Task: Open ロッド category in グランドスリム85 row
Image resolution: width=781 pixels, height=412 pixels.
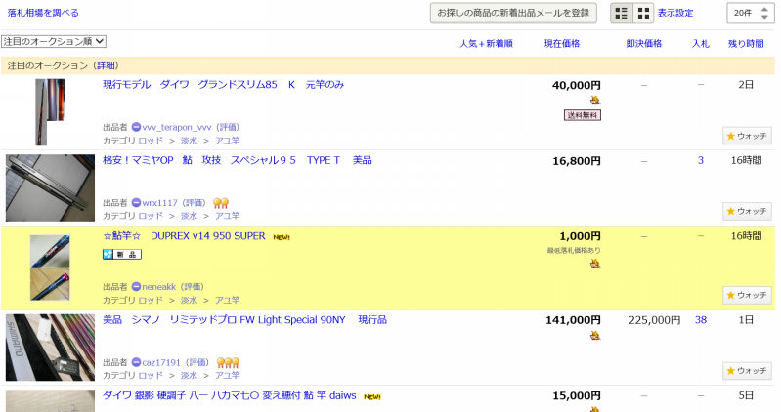Action: pyautogui.click(x=151, y=141)
